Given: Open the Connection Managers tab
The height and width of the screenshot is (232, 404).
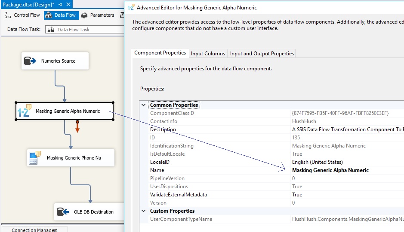Looking at the screenshot, I should (x=34, y=230).
